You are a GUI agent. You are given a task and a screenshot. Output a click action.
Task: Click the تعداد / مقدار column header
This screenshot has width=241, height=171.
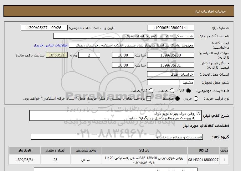point(55,151)
